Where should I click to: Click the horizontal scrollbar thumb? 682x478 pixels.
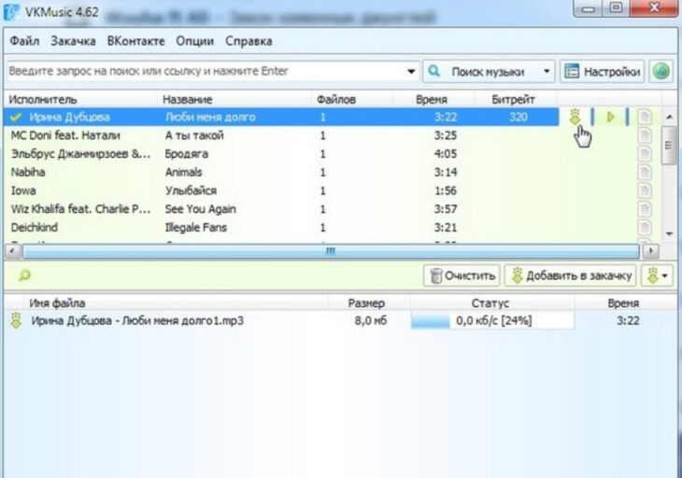pos(331,251)
